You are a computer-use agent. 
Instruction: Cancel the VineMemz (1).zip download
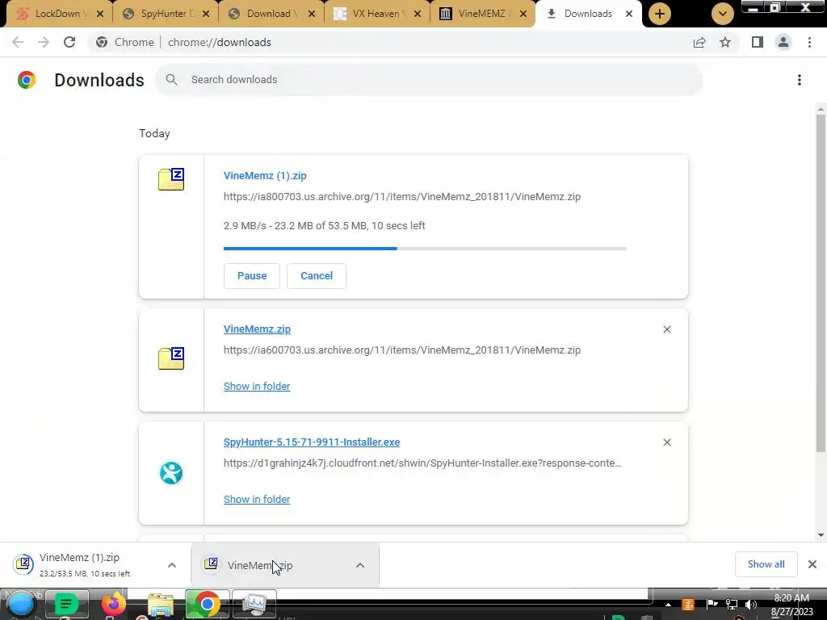pyautogui.click(x=317, y=276)
